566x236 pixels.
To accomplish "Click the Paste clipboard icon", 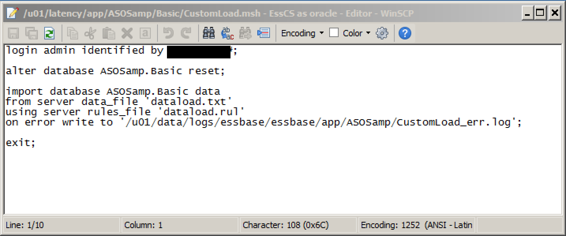I will click(109, 33).
